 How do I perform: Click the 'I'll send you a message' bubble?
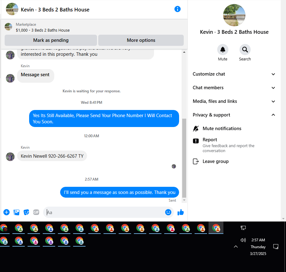pos(120,192)
